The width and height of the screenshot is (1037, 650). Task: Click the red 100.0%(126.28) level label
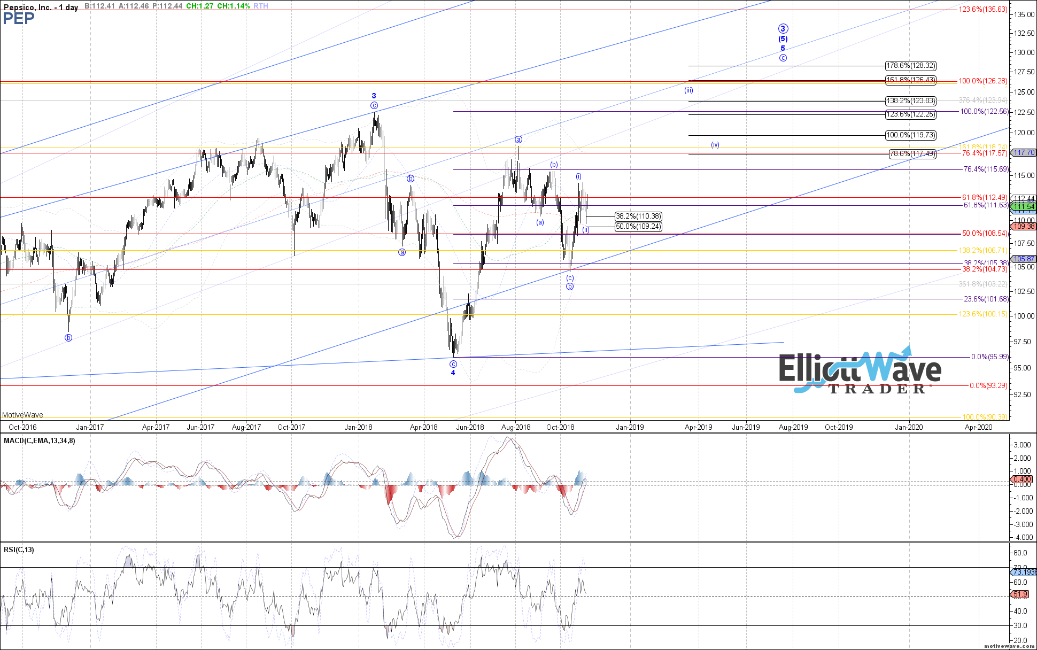(x=983, y=81)
